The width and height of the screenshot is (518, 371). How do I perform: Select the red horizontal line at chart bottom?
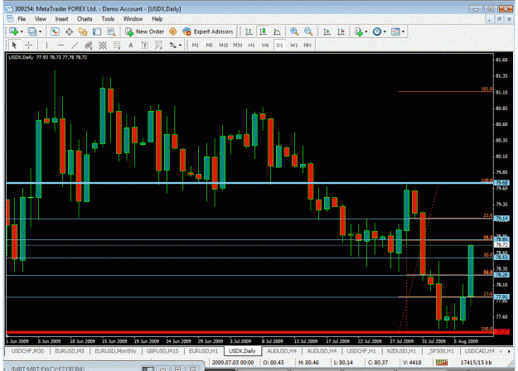click(249, 332)
